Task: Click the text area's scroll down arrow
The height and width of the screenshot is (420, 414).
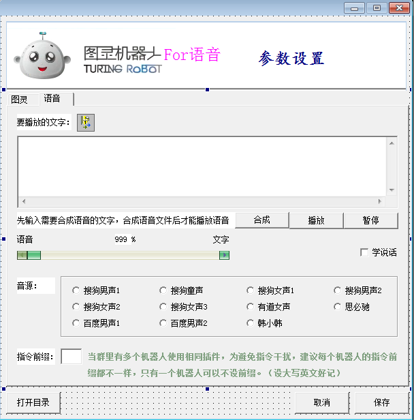Action: tap(392, 190)
